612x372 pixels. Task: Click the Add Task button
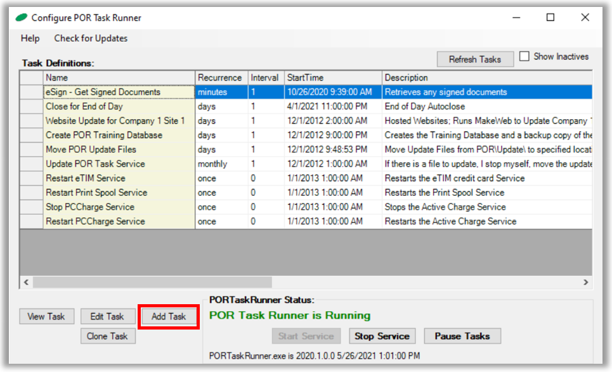(169, 316)
